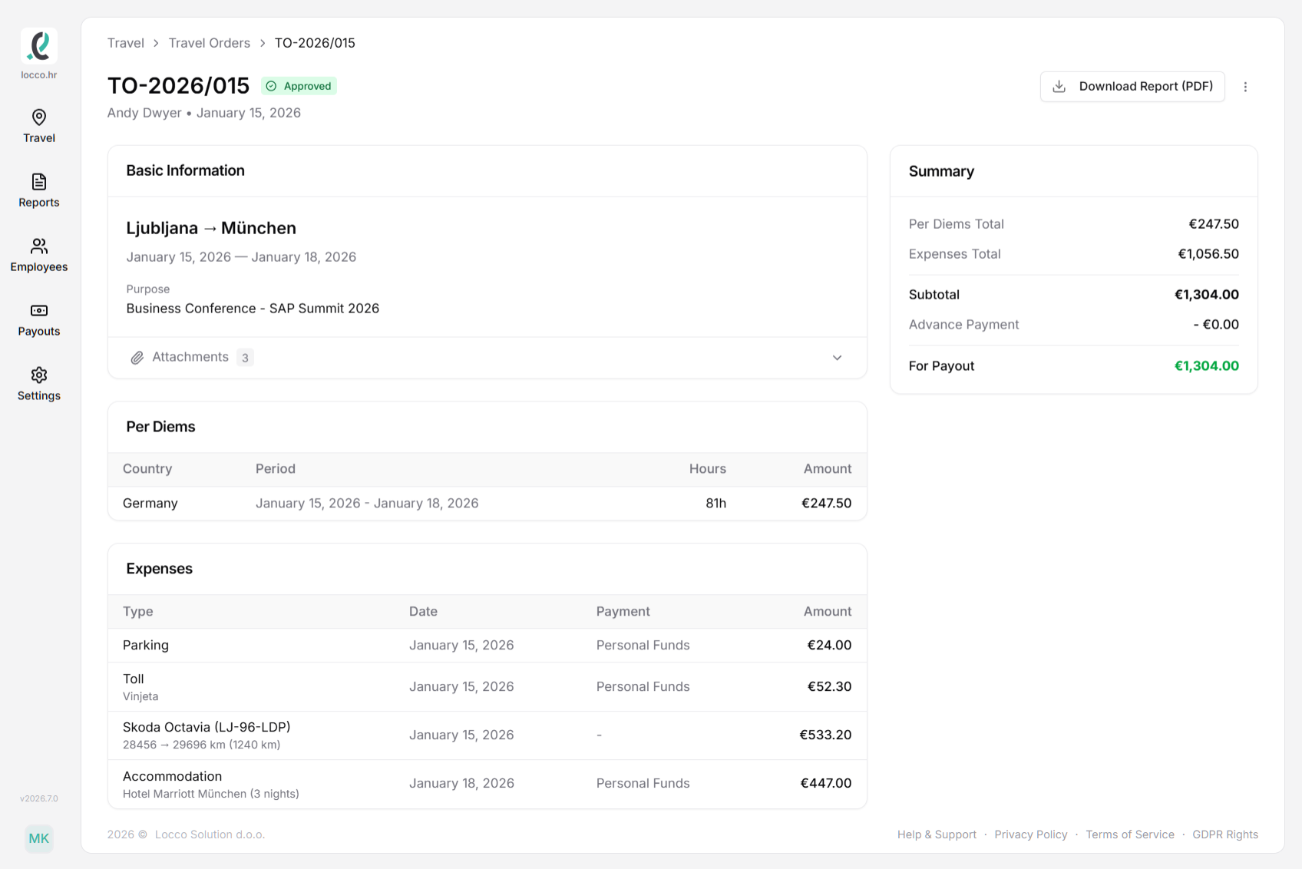Open the Payouts sidebar section
The height and width of the screenshot is (869, 1302).
click(x=39, y=320)
